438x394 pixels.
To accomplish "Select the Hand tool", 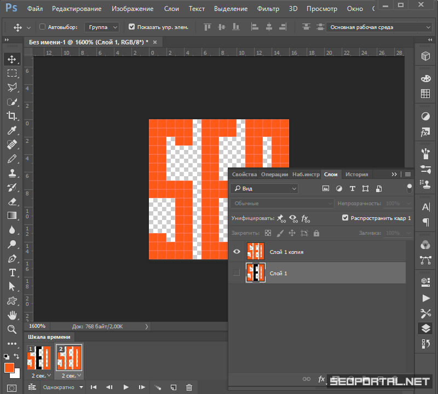I will tap(11, 315).
